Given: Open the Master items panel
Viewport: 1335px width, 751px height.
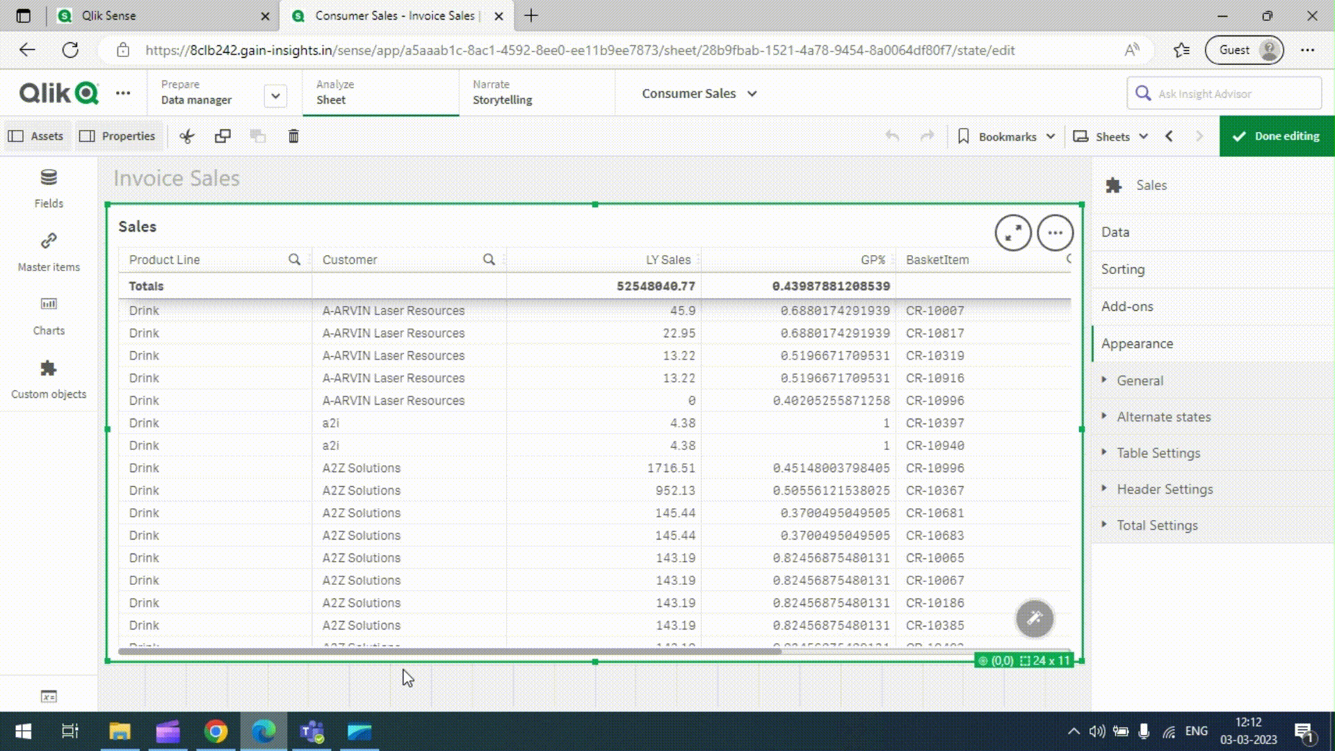Looking at the screenshot, I should click(49, 252).
